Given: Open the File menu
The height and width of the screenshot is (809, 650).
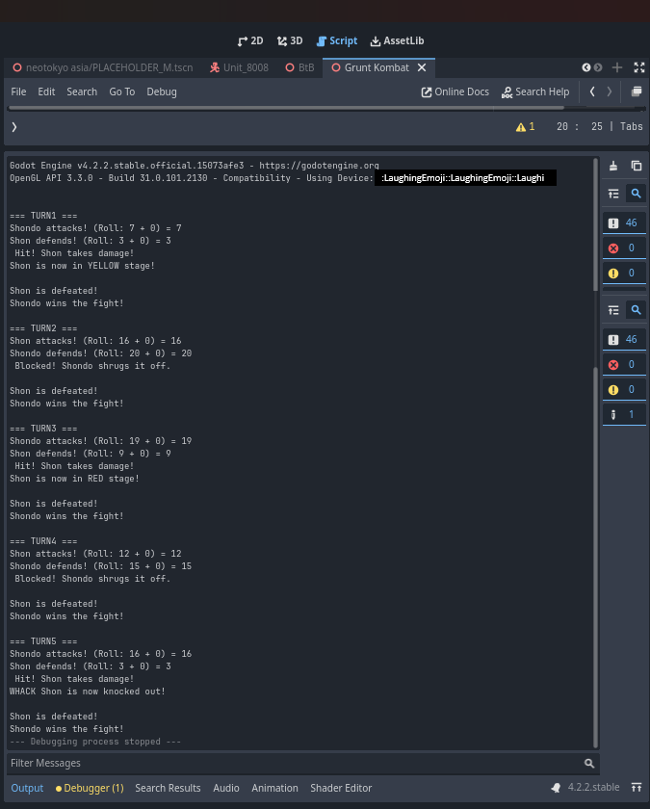Looking at the screenshot, I should (18, 91).
